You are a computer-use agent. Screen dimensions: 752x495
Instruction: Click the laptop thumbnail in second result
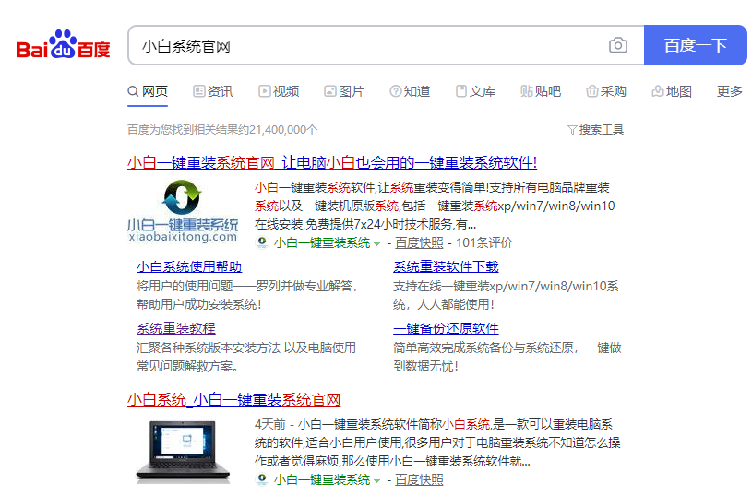pyautogui.click(x=182, y=450)
